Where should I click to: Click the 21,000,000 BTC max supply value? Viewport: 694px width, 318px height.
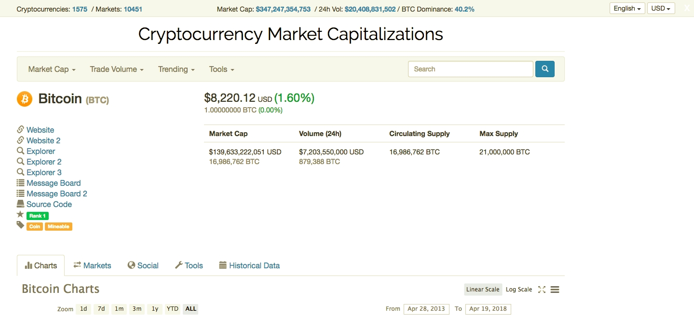click(x=504, y=152)
